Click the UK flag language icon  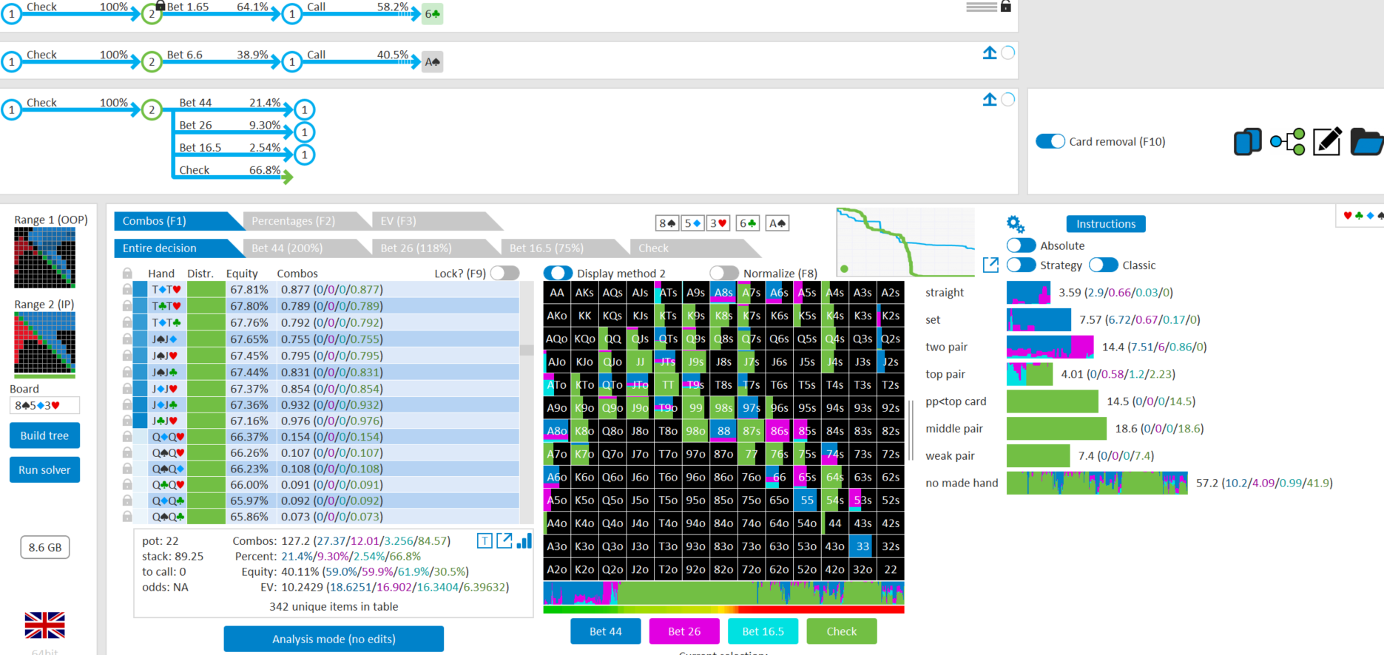44,625
